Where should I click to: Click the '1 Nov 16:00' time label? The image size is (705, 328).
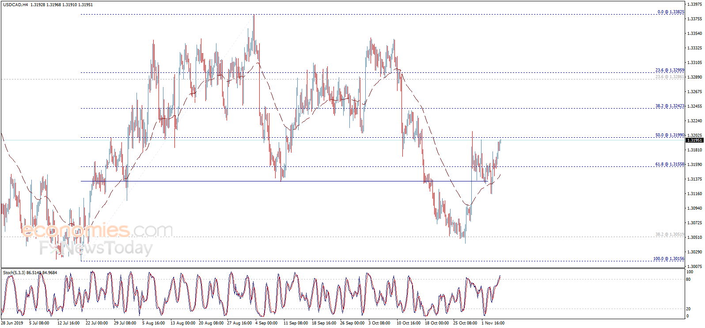click(493, 323)
